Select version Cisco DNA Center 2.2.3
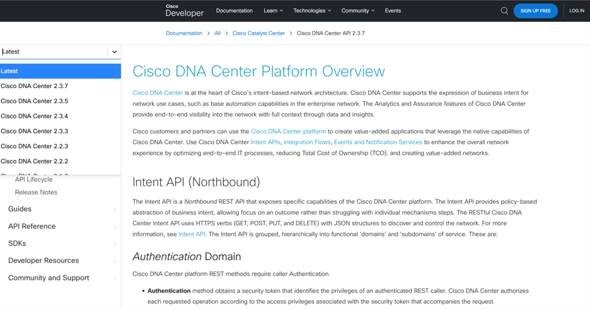The width and height of the screenshot is (590, 309). (x=61, y=146)
